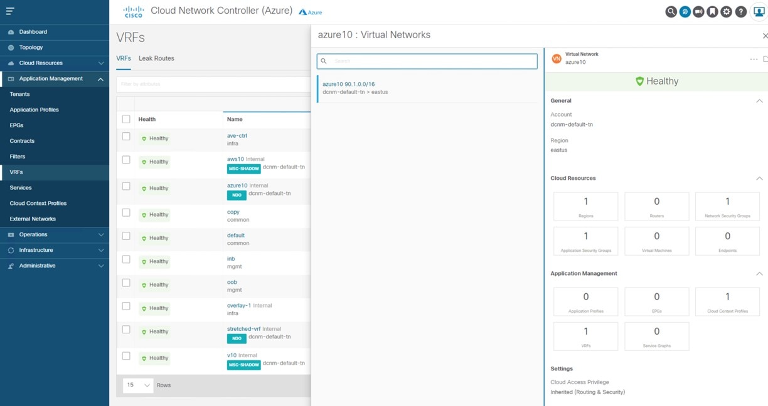Image resolution: width=768 pixels, height=406 pixels.
Task: Toggle the select-all checkbox in VRFs table header
Action: [x=126, y=119]
